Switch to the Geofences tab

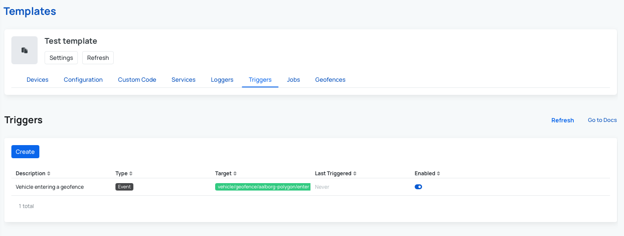tap(330, 80)
